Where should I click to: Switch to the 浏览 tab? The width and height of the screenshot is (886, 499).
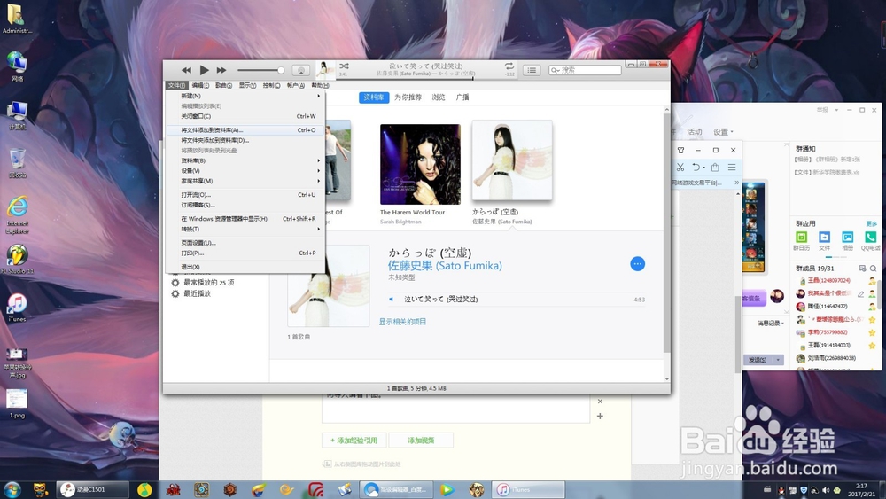[x=439, y=97]
